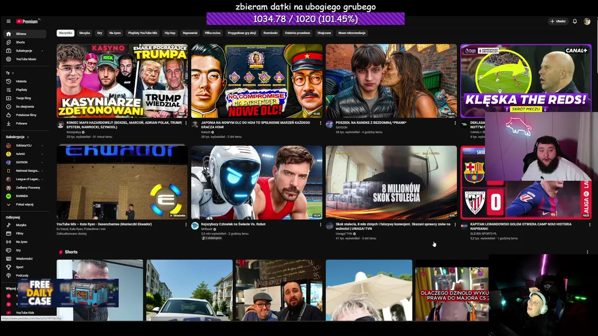The width and height of the screenshot is (598, 336).
Task: Select the Ostatnio przesłane chip
Action: pos(298,33)
